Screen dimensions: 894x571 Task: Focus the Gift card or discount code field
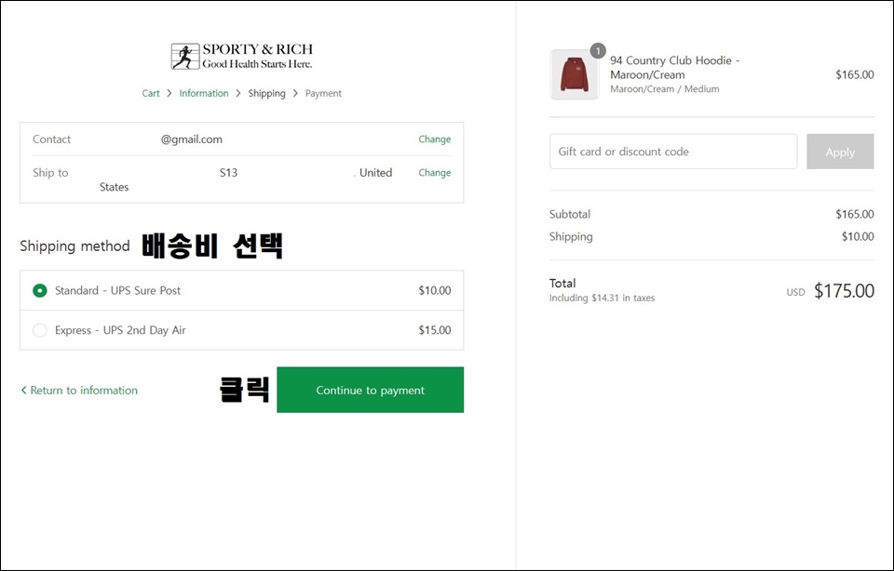(673, 152)
